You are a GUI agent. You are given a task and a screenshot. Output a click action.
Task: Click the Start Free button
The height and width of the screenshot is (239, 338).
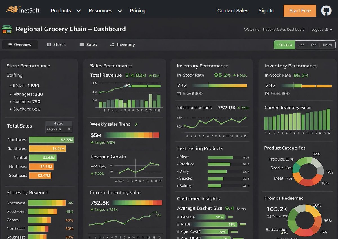pyautogui.click(x=300, y=11)
